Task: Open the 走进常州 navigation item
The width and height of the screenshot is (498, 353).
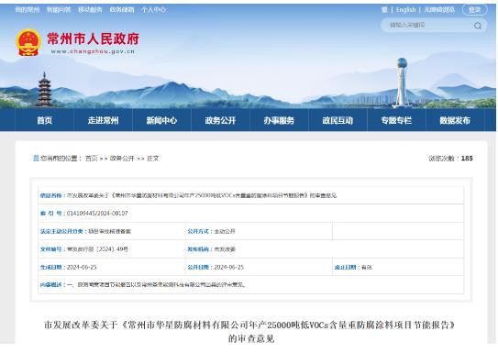Action: (x=104, y=120)
